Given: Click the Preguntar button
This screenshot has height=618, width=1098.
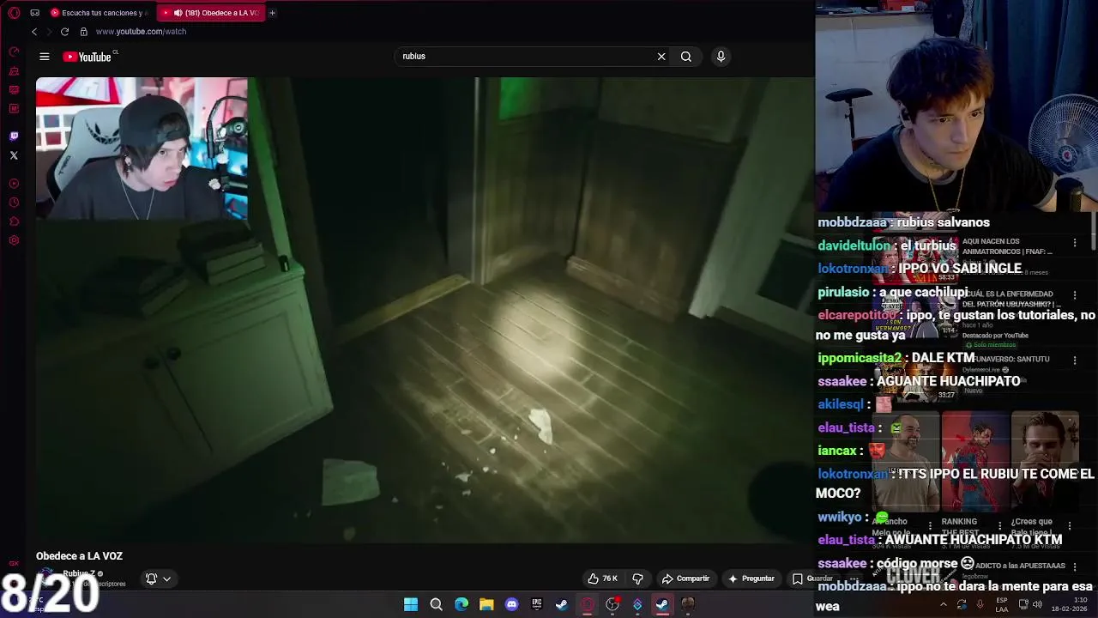Looking at the screenshot, I should 751,579.
